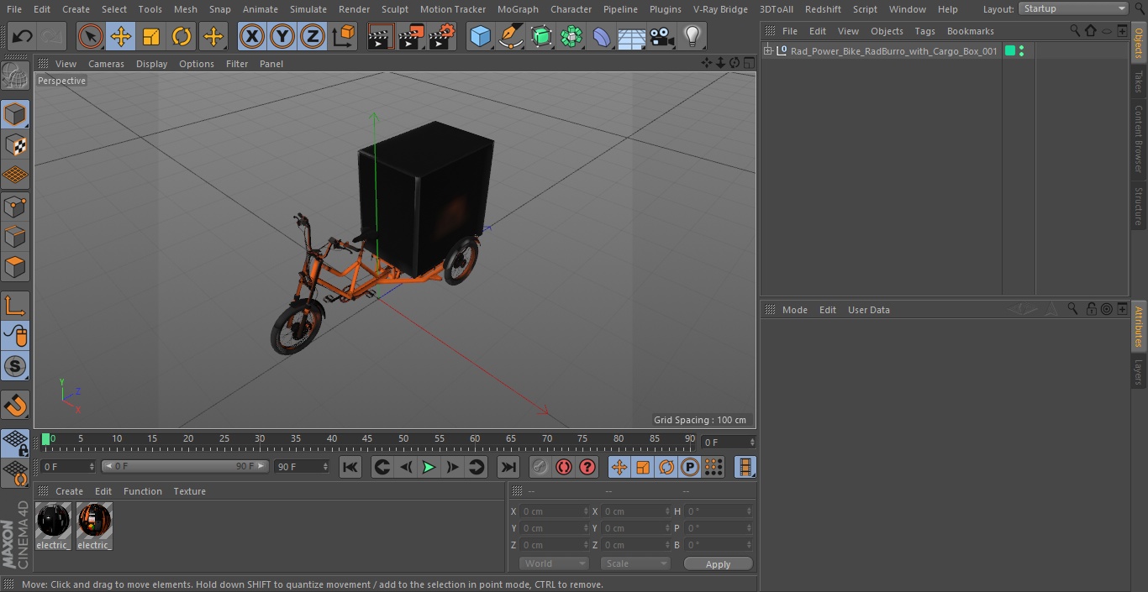Open viewport Cameras menu
Image resolution: width=1148 pixels, height=592 pixels.
[106, 64]
